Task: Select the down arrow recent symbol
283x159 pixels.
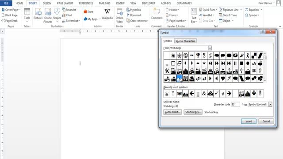Action: tap(254, 94)
